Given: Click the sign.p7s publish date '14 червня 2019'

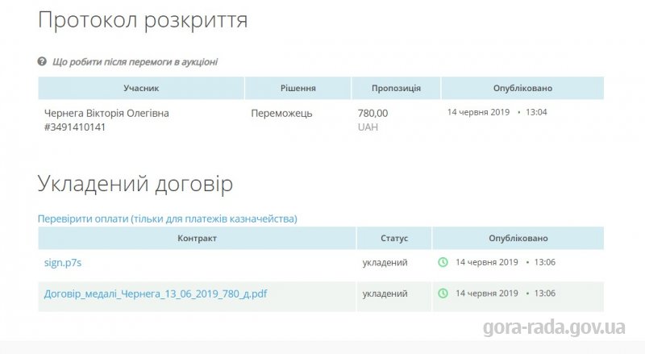Looking at the screenshot, I should [487, 262].
